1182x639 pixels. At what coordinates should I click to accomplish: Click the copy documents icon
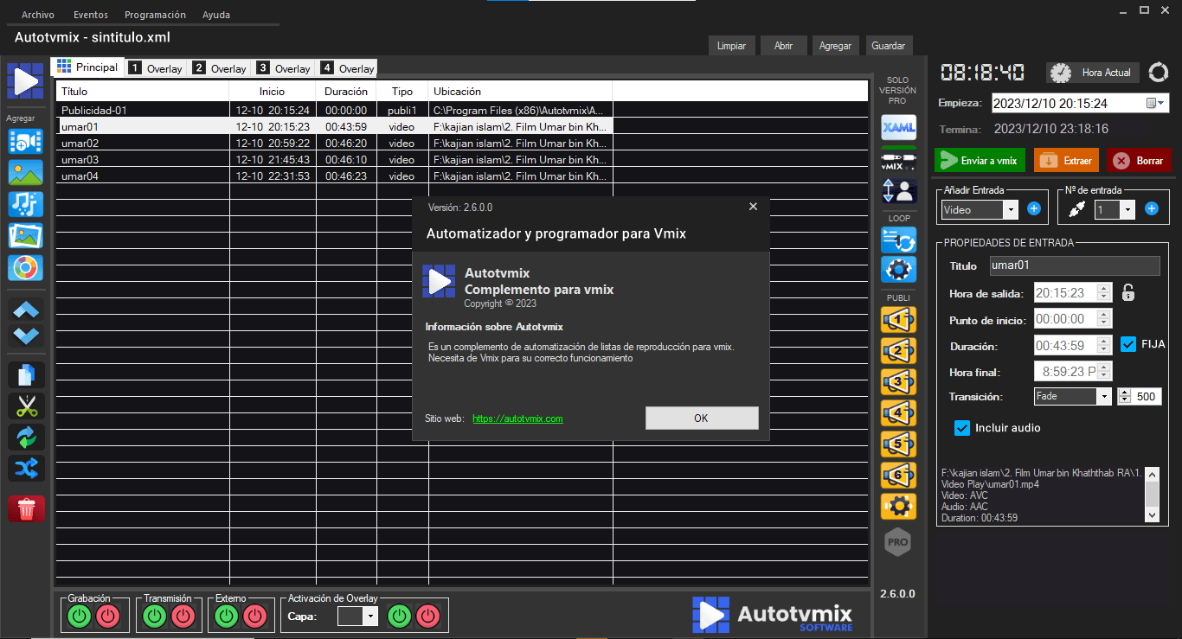[26, 374]
